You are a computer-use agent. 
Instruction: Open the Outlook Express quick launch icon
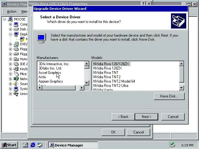pyautogui.click(x=40, y=145)
